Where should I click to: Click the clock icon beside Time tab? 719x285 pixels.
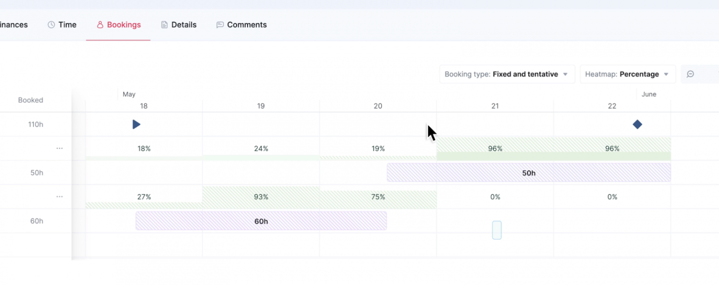tap(51, 24)
